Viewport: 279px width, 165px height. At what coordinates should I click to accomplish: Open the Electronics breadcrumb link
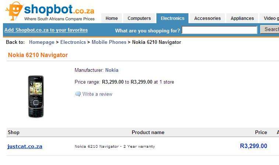[x=73, y=42]
